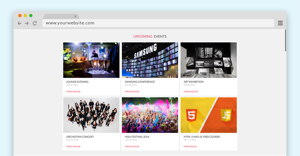The width and height of the screenshot is (300, 156).
Task: Select the empty browser tab
Action: pos(61,16)
